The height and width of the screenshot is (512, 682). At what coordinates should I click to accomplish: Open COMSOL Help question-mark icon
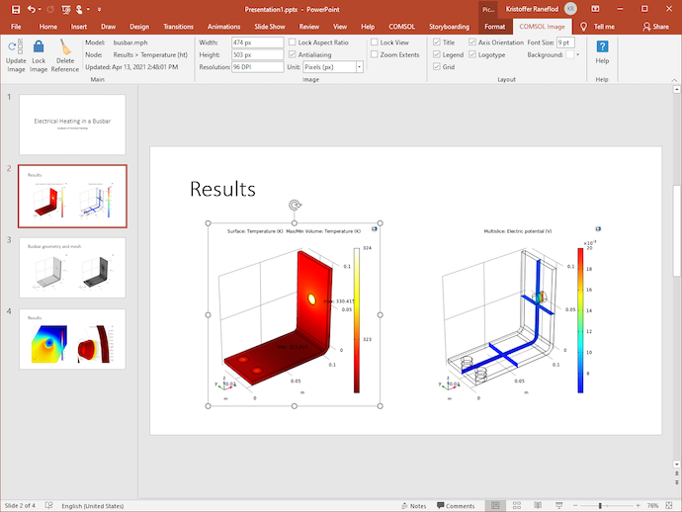coord(602,46)
